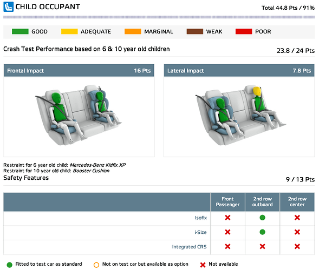This screenshot has height=270, width=319.
Task: Click the orange MARGINAL color swatch
Action: [133, 31]
